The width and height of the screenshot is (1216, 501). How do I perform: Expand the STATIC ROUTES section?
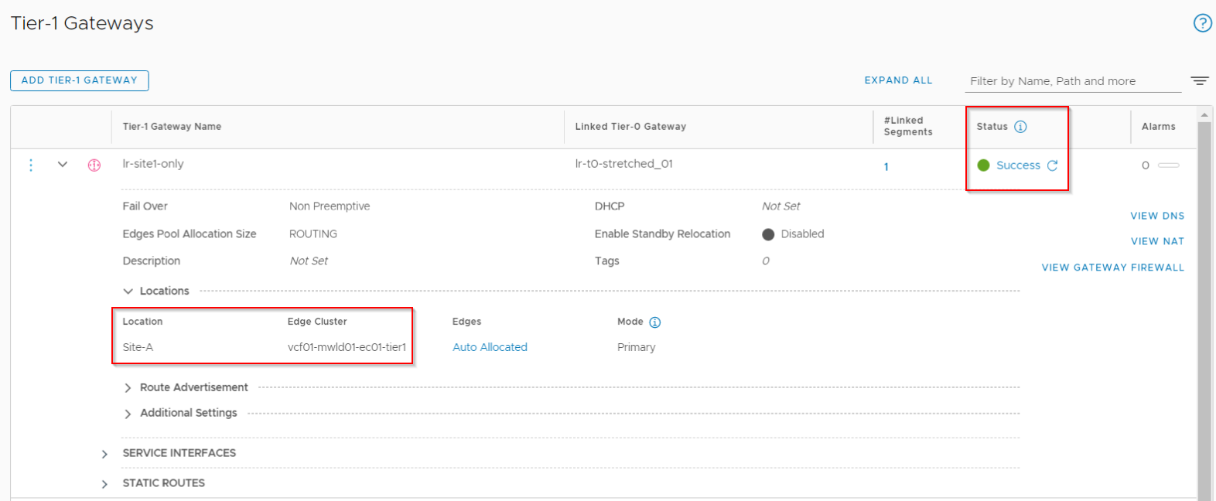[104, 484]
